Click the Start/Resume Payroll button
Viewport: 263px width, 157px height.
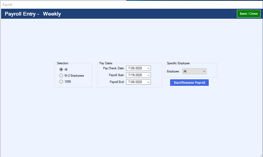tap(189, 82)
